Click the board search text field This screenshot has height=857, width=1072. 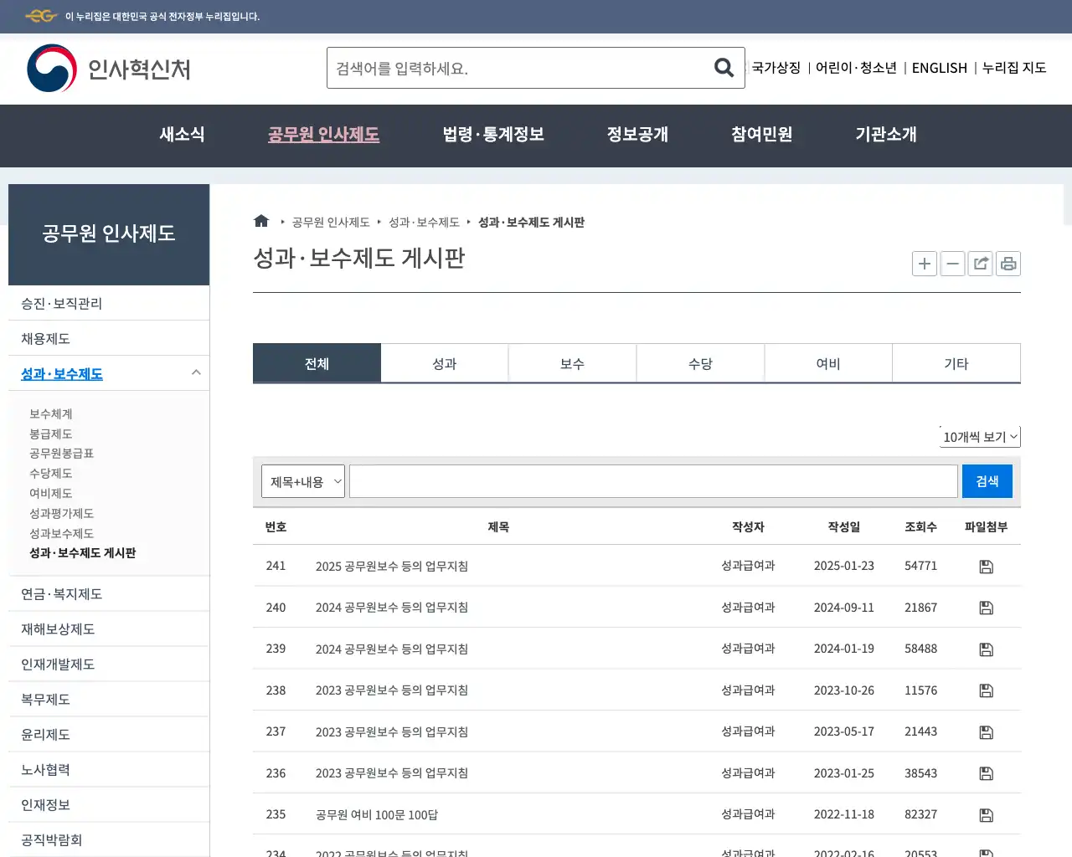[653, 481]
